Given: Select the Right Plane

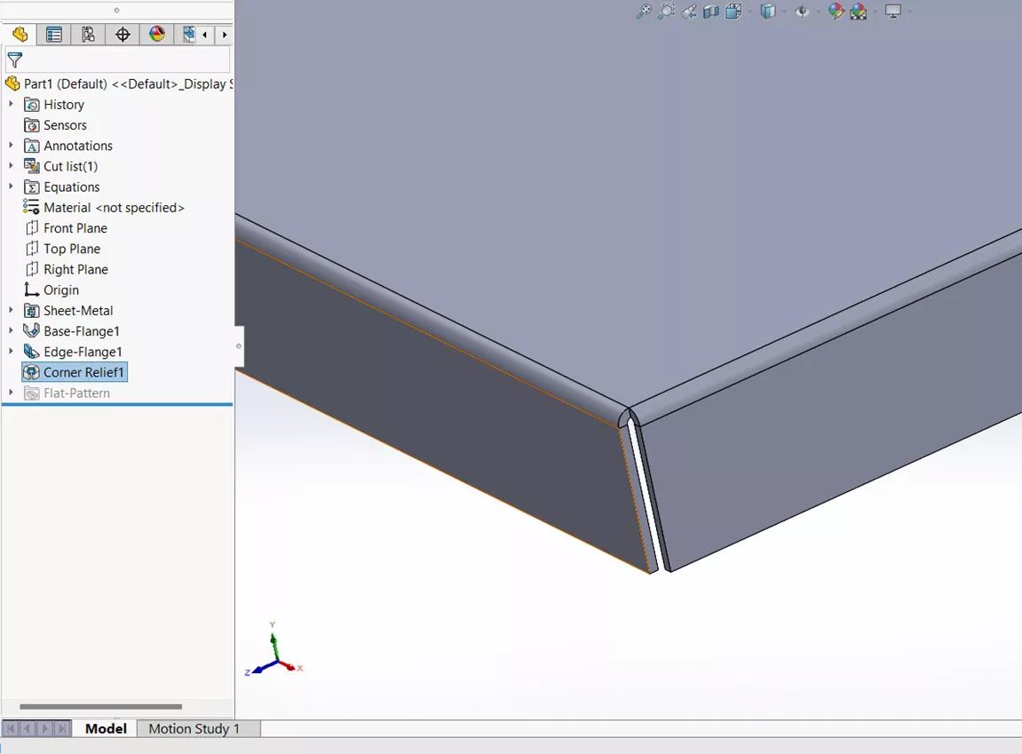Looking at the screenshot, I should pos(67,270).
